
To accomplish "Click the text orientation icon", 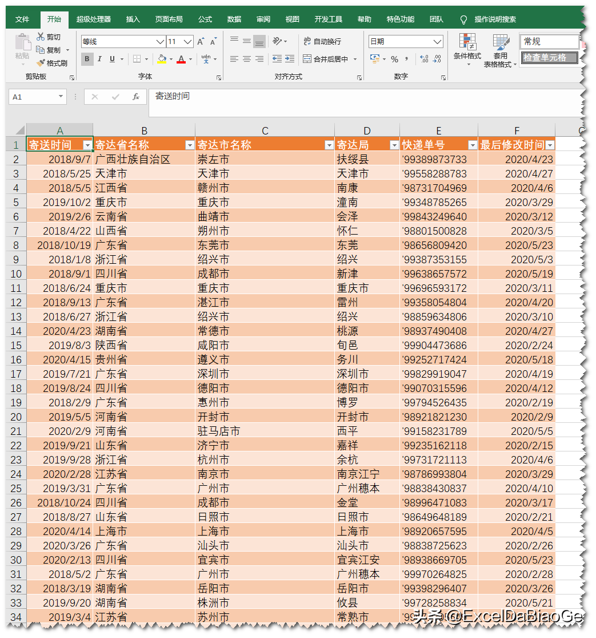I will (x=277, y=41).
